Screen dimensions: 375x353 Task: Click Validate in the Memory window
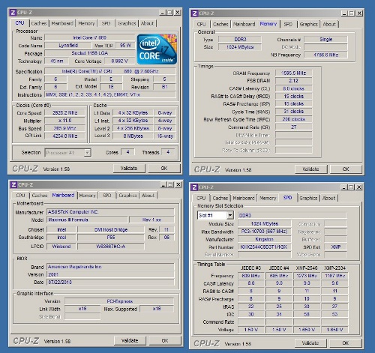[x=310, y=169]
